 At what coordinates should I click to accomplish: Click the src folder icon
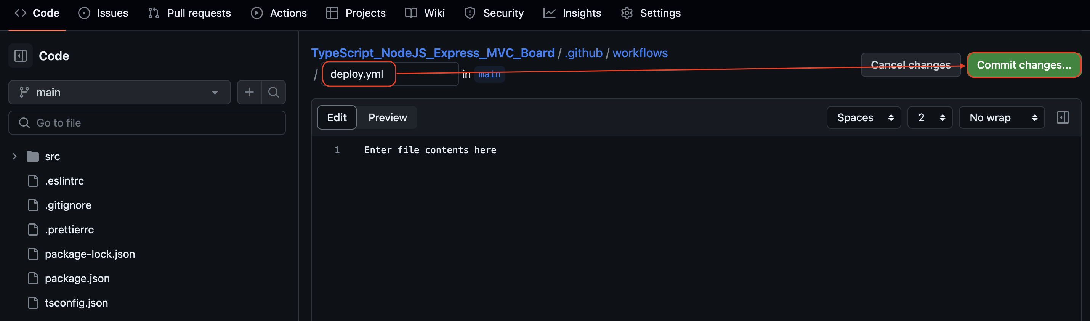pyautogui.click(x=32, y=156)
